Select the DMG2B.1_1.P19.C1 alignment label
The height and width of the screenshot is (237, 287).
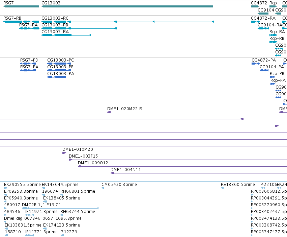point(41,205)
